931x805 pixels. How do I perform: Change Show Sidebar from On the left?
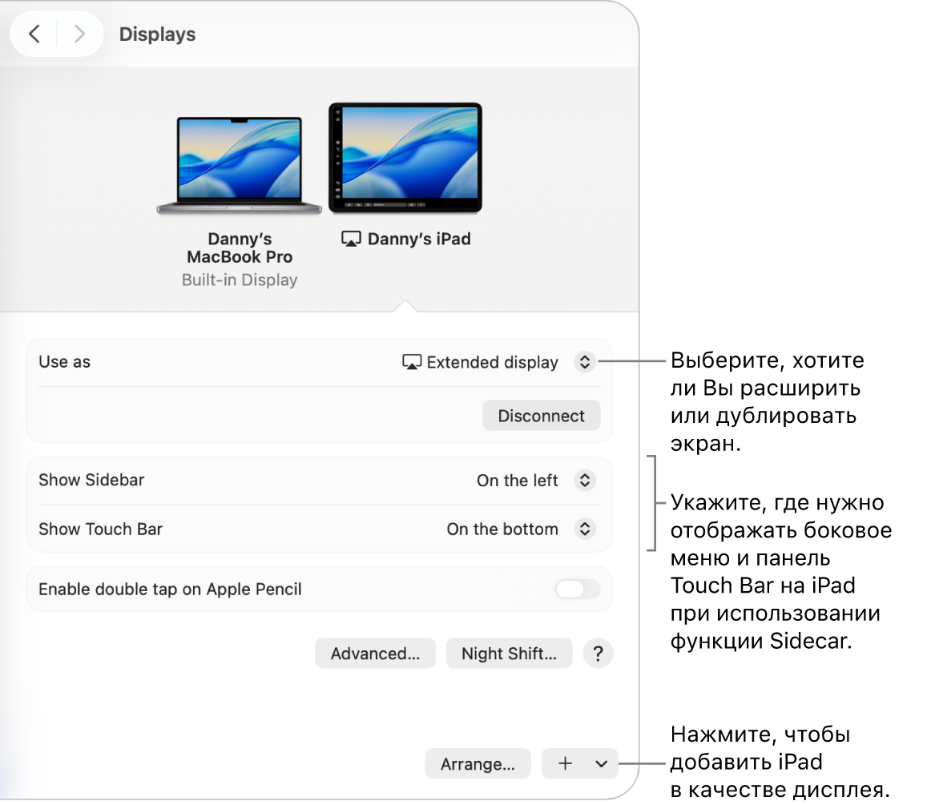(584, 480)
